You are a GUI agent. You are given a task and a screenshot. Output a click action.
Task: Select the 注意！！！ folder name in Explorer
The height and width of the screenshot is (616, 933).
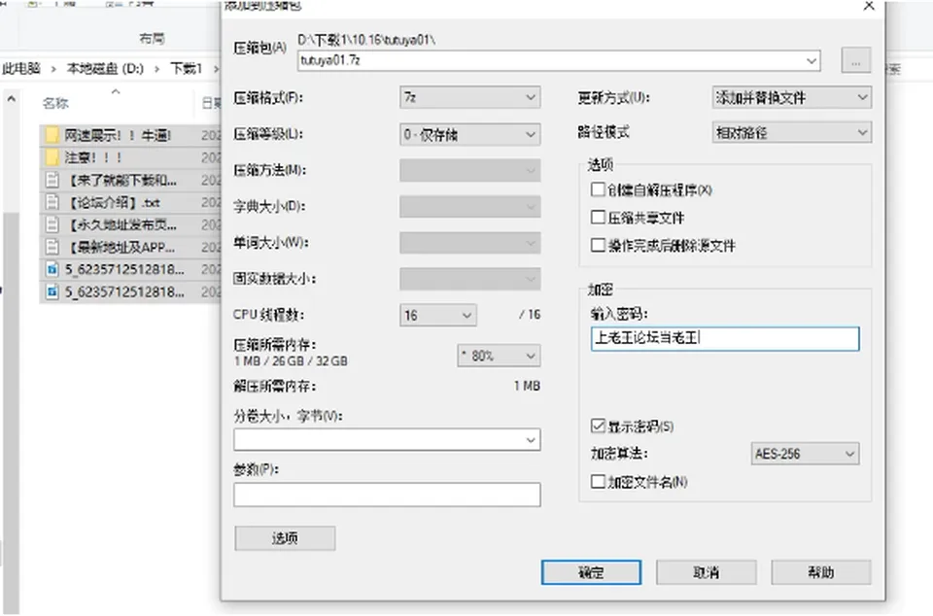(93, 157)
